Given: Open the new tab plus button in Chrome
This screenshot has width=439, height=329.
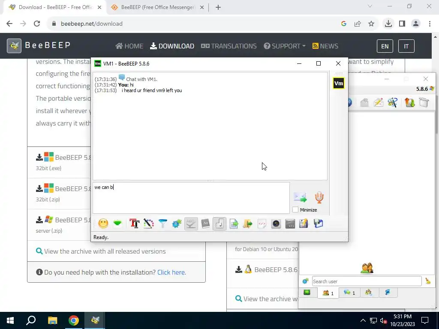Looking at the screenshot, I should coord(218,7).
